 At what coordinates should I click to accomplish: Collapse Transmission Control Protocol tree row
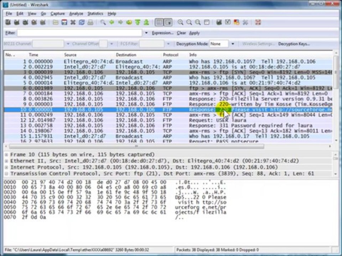[6, 174]
